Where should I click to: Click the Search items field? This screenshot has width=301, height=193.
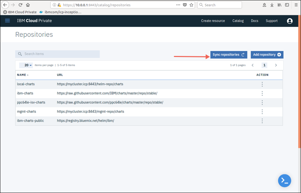[x=57, y=54]
